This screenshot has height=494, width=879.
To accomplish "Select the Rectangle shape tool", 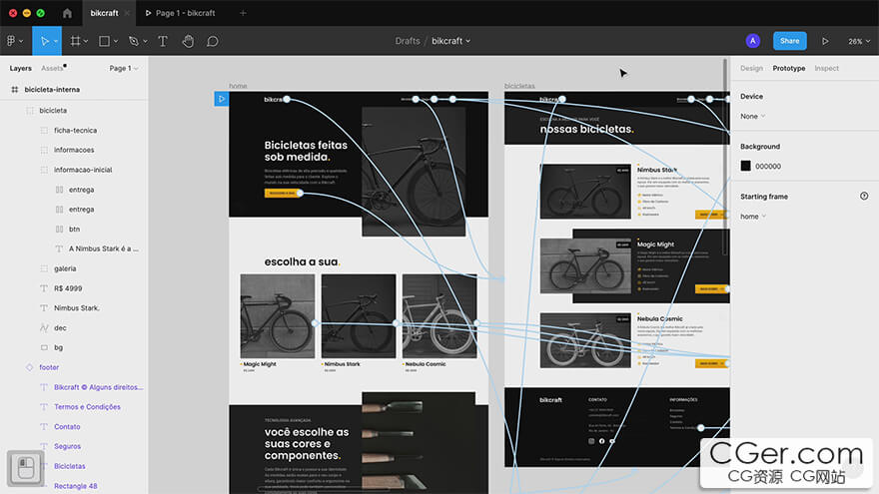I will click(104, 41).
